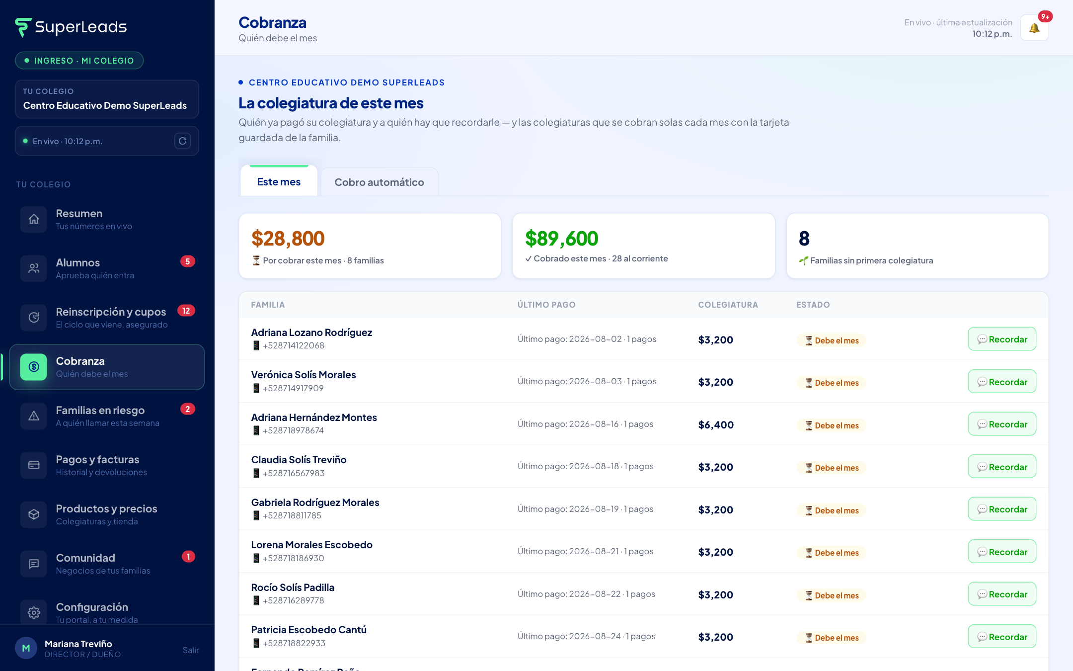1073x671 pixels.
Task: Send reminder to Adriana Hernández Montes
Action: [x=1002, y=424]
